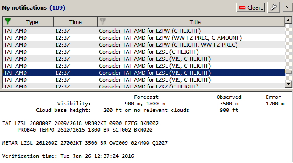
Task: Click the scroll up arrow of notification list
Action: (289, 20)
